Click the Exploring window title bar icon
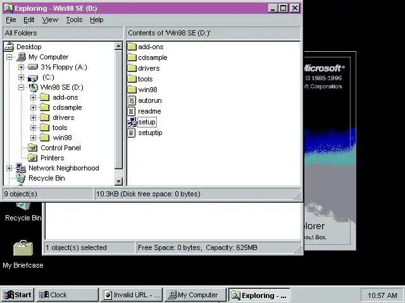This screenshot has width=405, height=303. click(8, 8)
